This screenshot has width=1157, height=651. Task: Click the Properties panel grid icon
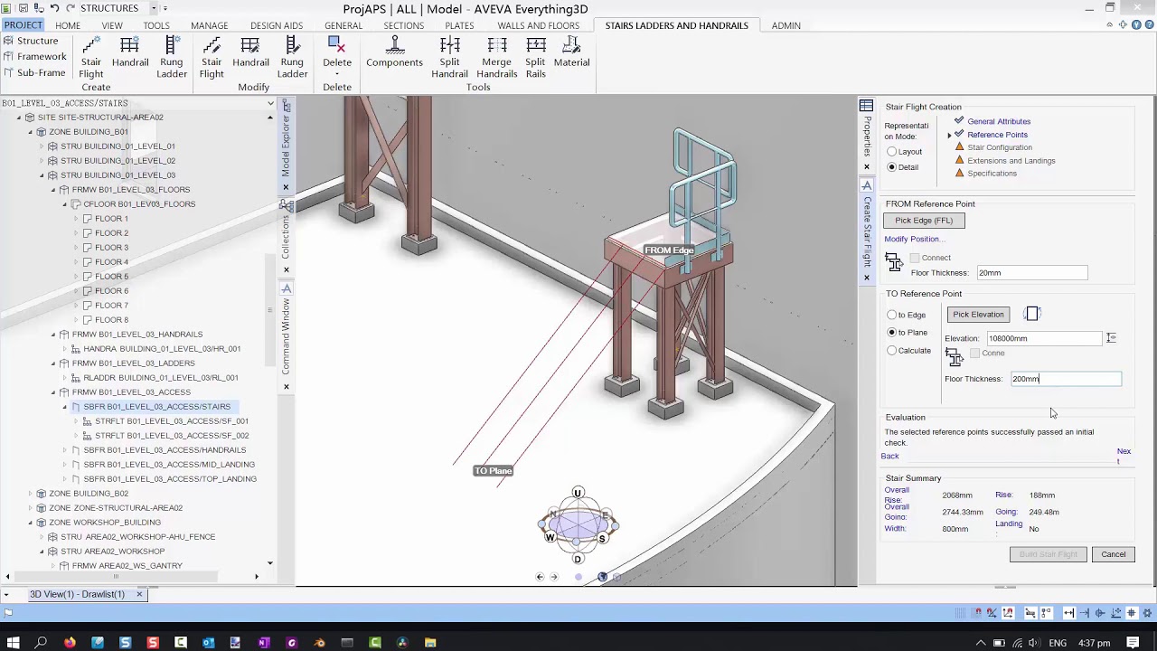click(866, 106)
